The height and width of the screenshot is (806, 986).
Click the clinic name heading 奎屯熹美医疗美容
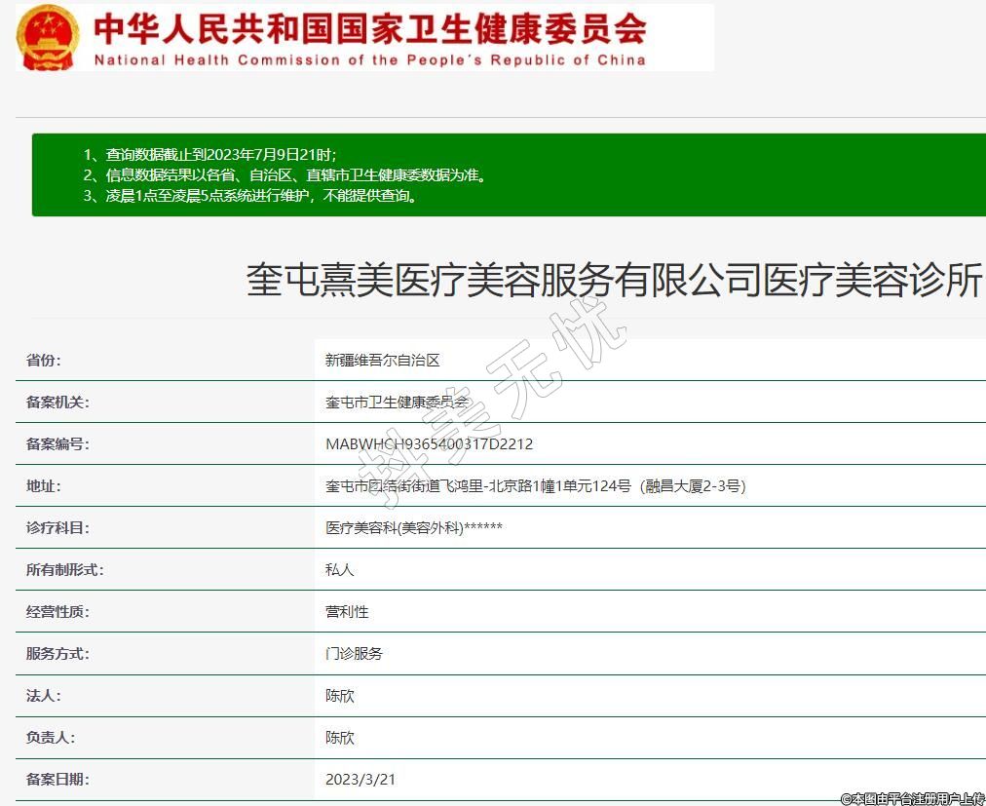pos(614,281)
